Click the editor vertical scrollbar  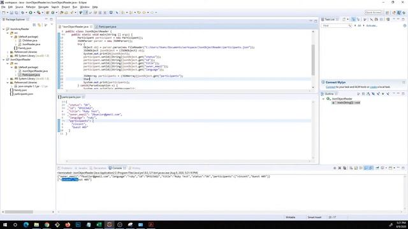tap(313, 59)
